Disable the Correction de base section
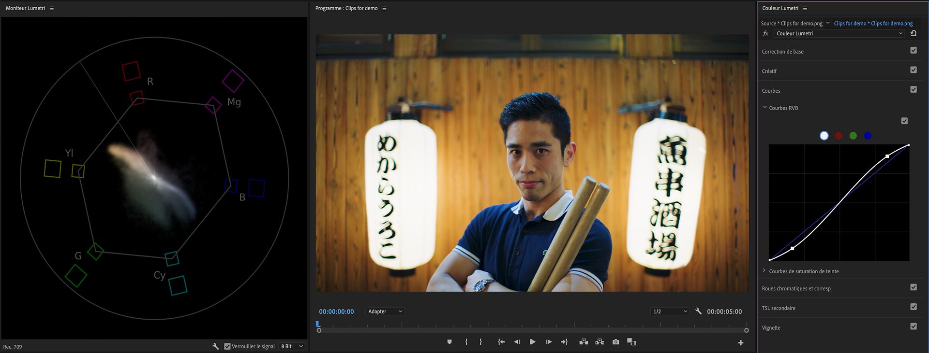The height and width of the screenshot is (353, 929). (x=913, y=50)
